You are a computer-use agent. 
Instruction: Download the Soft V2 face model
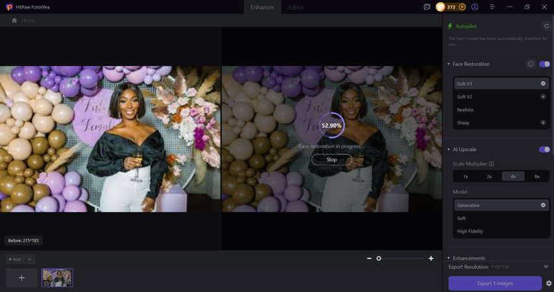[x=543, y=97]
